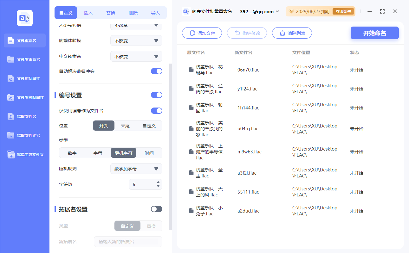Switch to the 替换 tab

(x=110, y=13)
